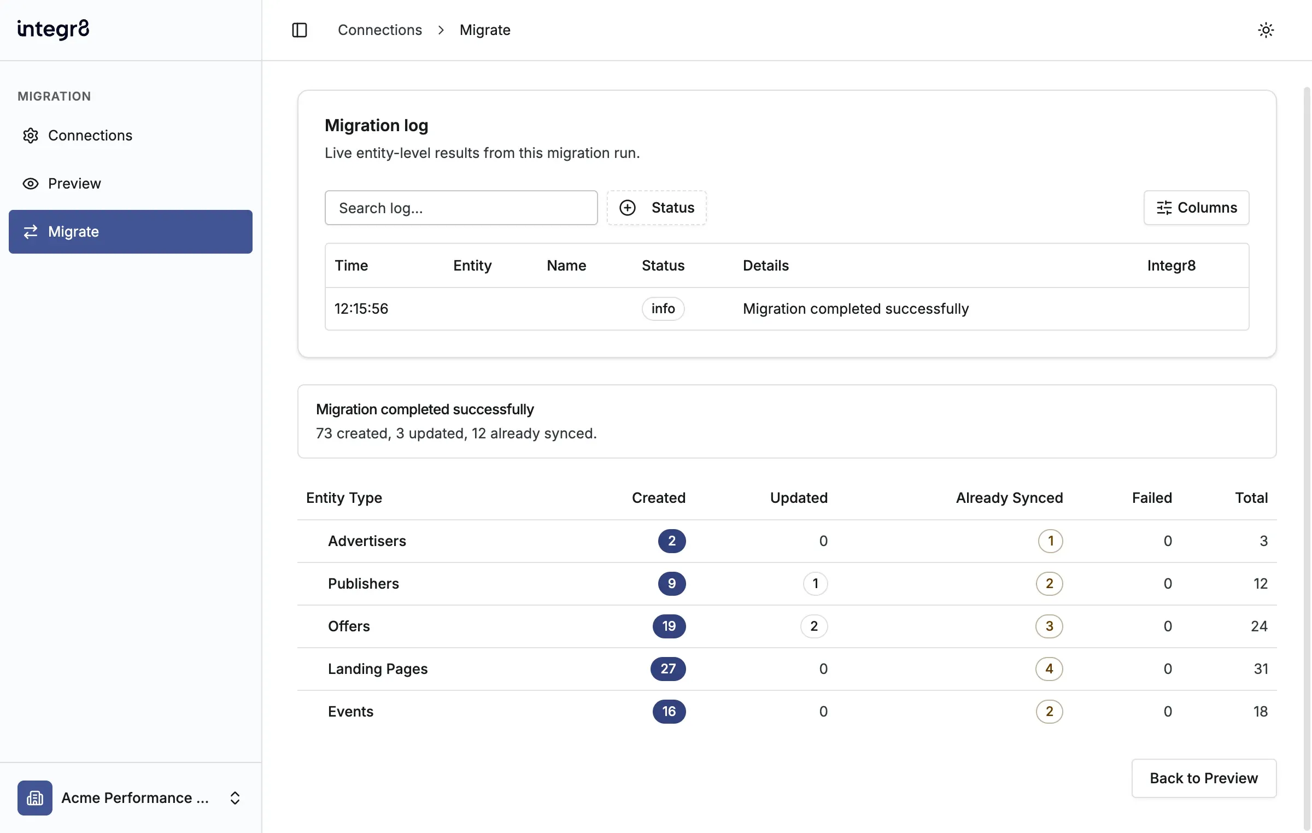Click the Entity column header

click(x=472, y=266)
